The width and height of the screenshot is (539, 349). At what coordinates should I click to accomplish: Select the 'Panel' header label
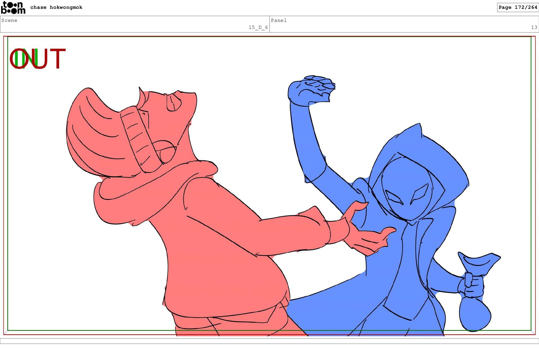tap(278, 20)
